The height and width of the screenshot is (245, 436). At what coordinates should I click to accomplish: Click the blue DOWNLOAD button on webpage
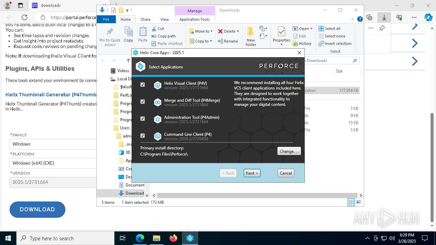[x=37, y=209]
